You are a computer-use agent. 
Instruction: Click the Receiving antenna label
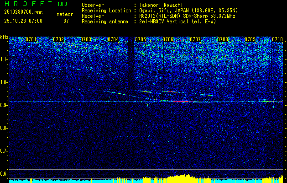tap(105, 22)
